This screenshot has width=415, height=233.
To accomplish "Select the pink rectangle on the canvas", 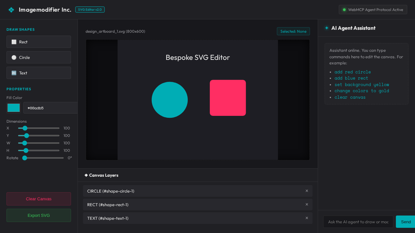I will coord(228,98).
